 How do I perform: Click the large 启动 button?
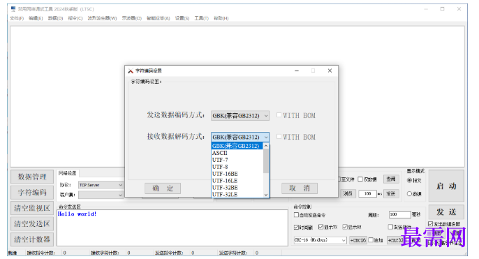446,186
